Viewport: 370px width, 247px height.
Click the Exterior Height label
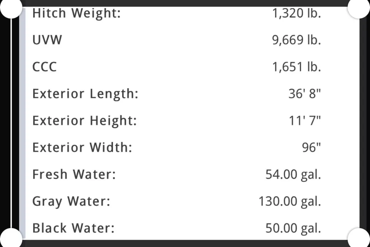coord(84,121)
